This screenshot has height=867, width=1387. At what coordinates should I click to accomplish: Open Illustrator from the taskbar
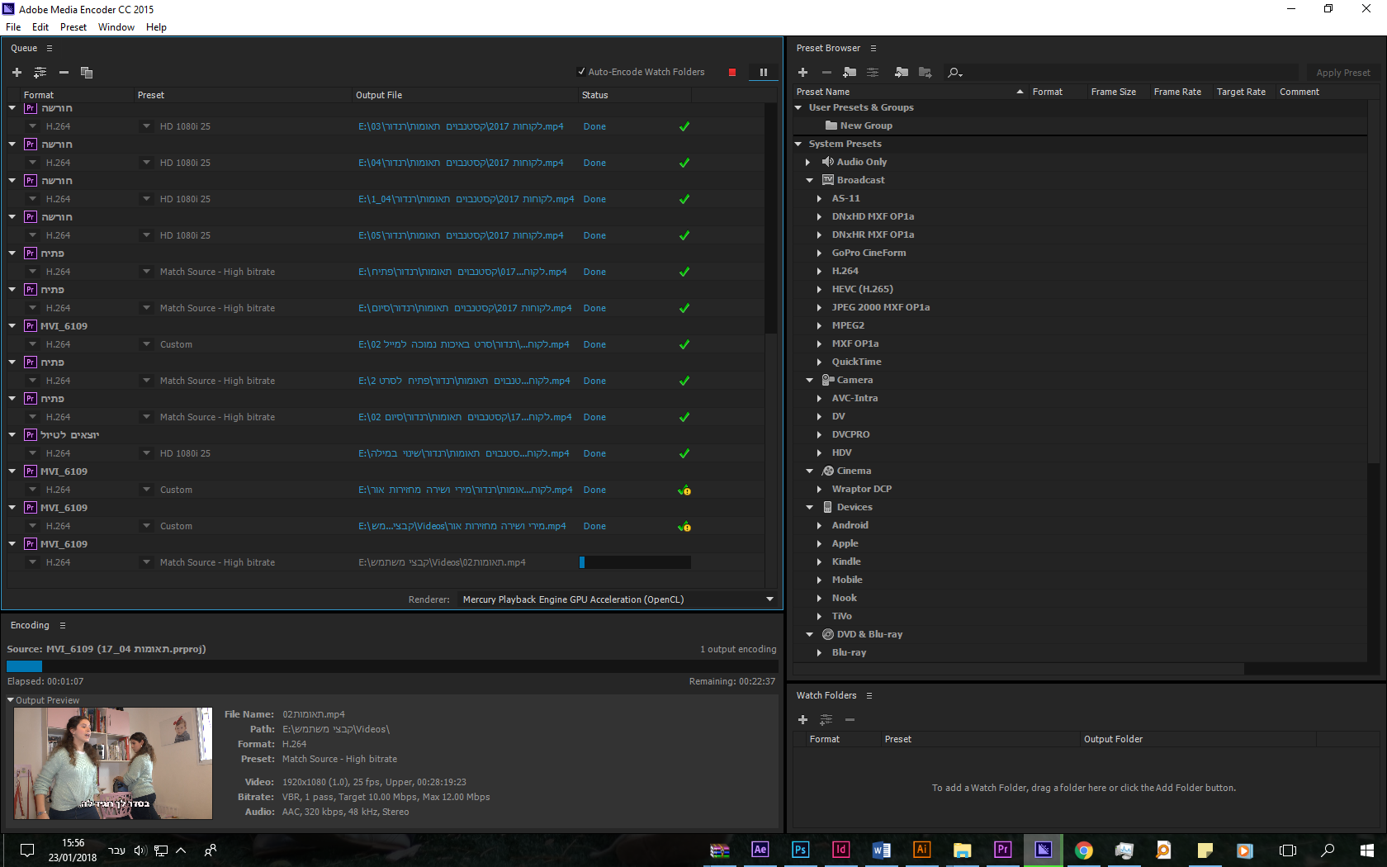point(922,850)
